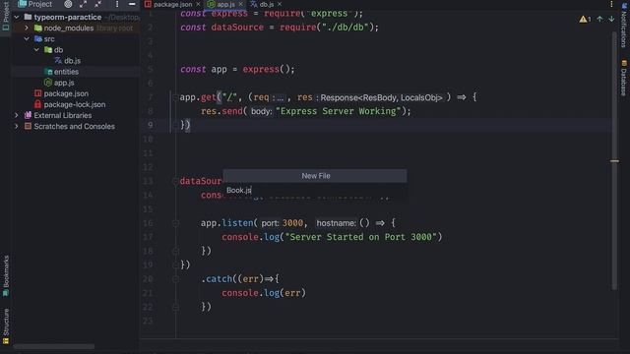The width and height of the screenshot is (630, 354).
Task: Click the Expand All icon in Project panel
Action: [83, 4]
